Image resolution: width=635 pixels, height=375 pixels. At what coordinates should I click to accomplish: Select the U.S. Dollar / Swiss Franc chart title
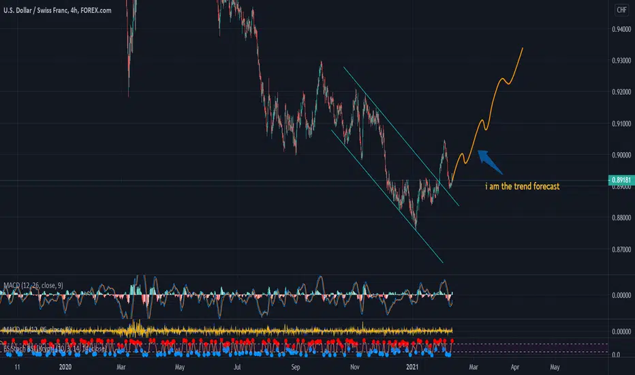57,10
